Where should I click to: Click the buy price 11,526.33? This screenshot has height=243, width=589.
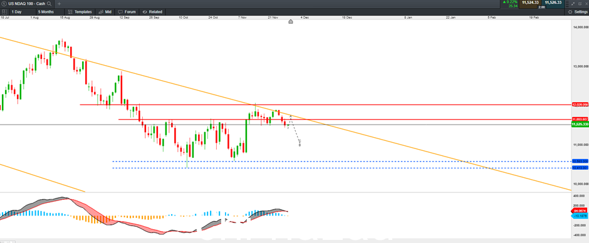pyautogui.click(x=553, y=3)
